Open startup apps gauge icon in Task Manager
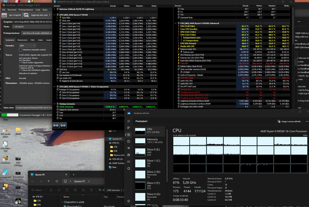The image size is (309, 207). pyautogui.click(x=129, y=148)
